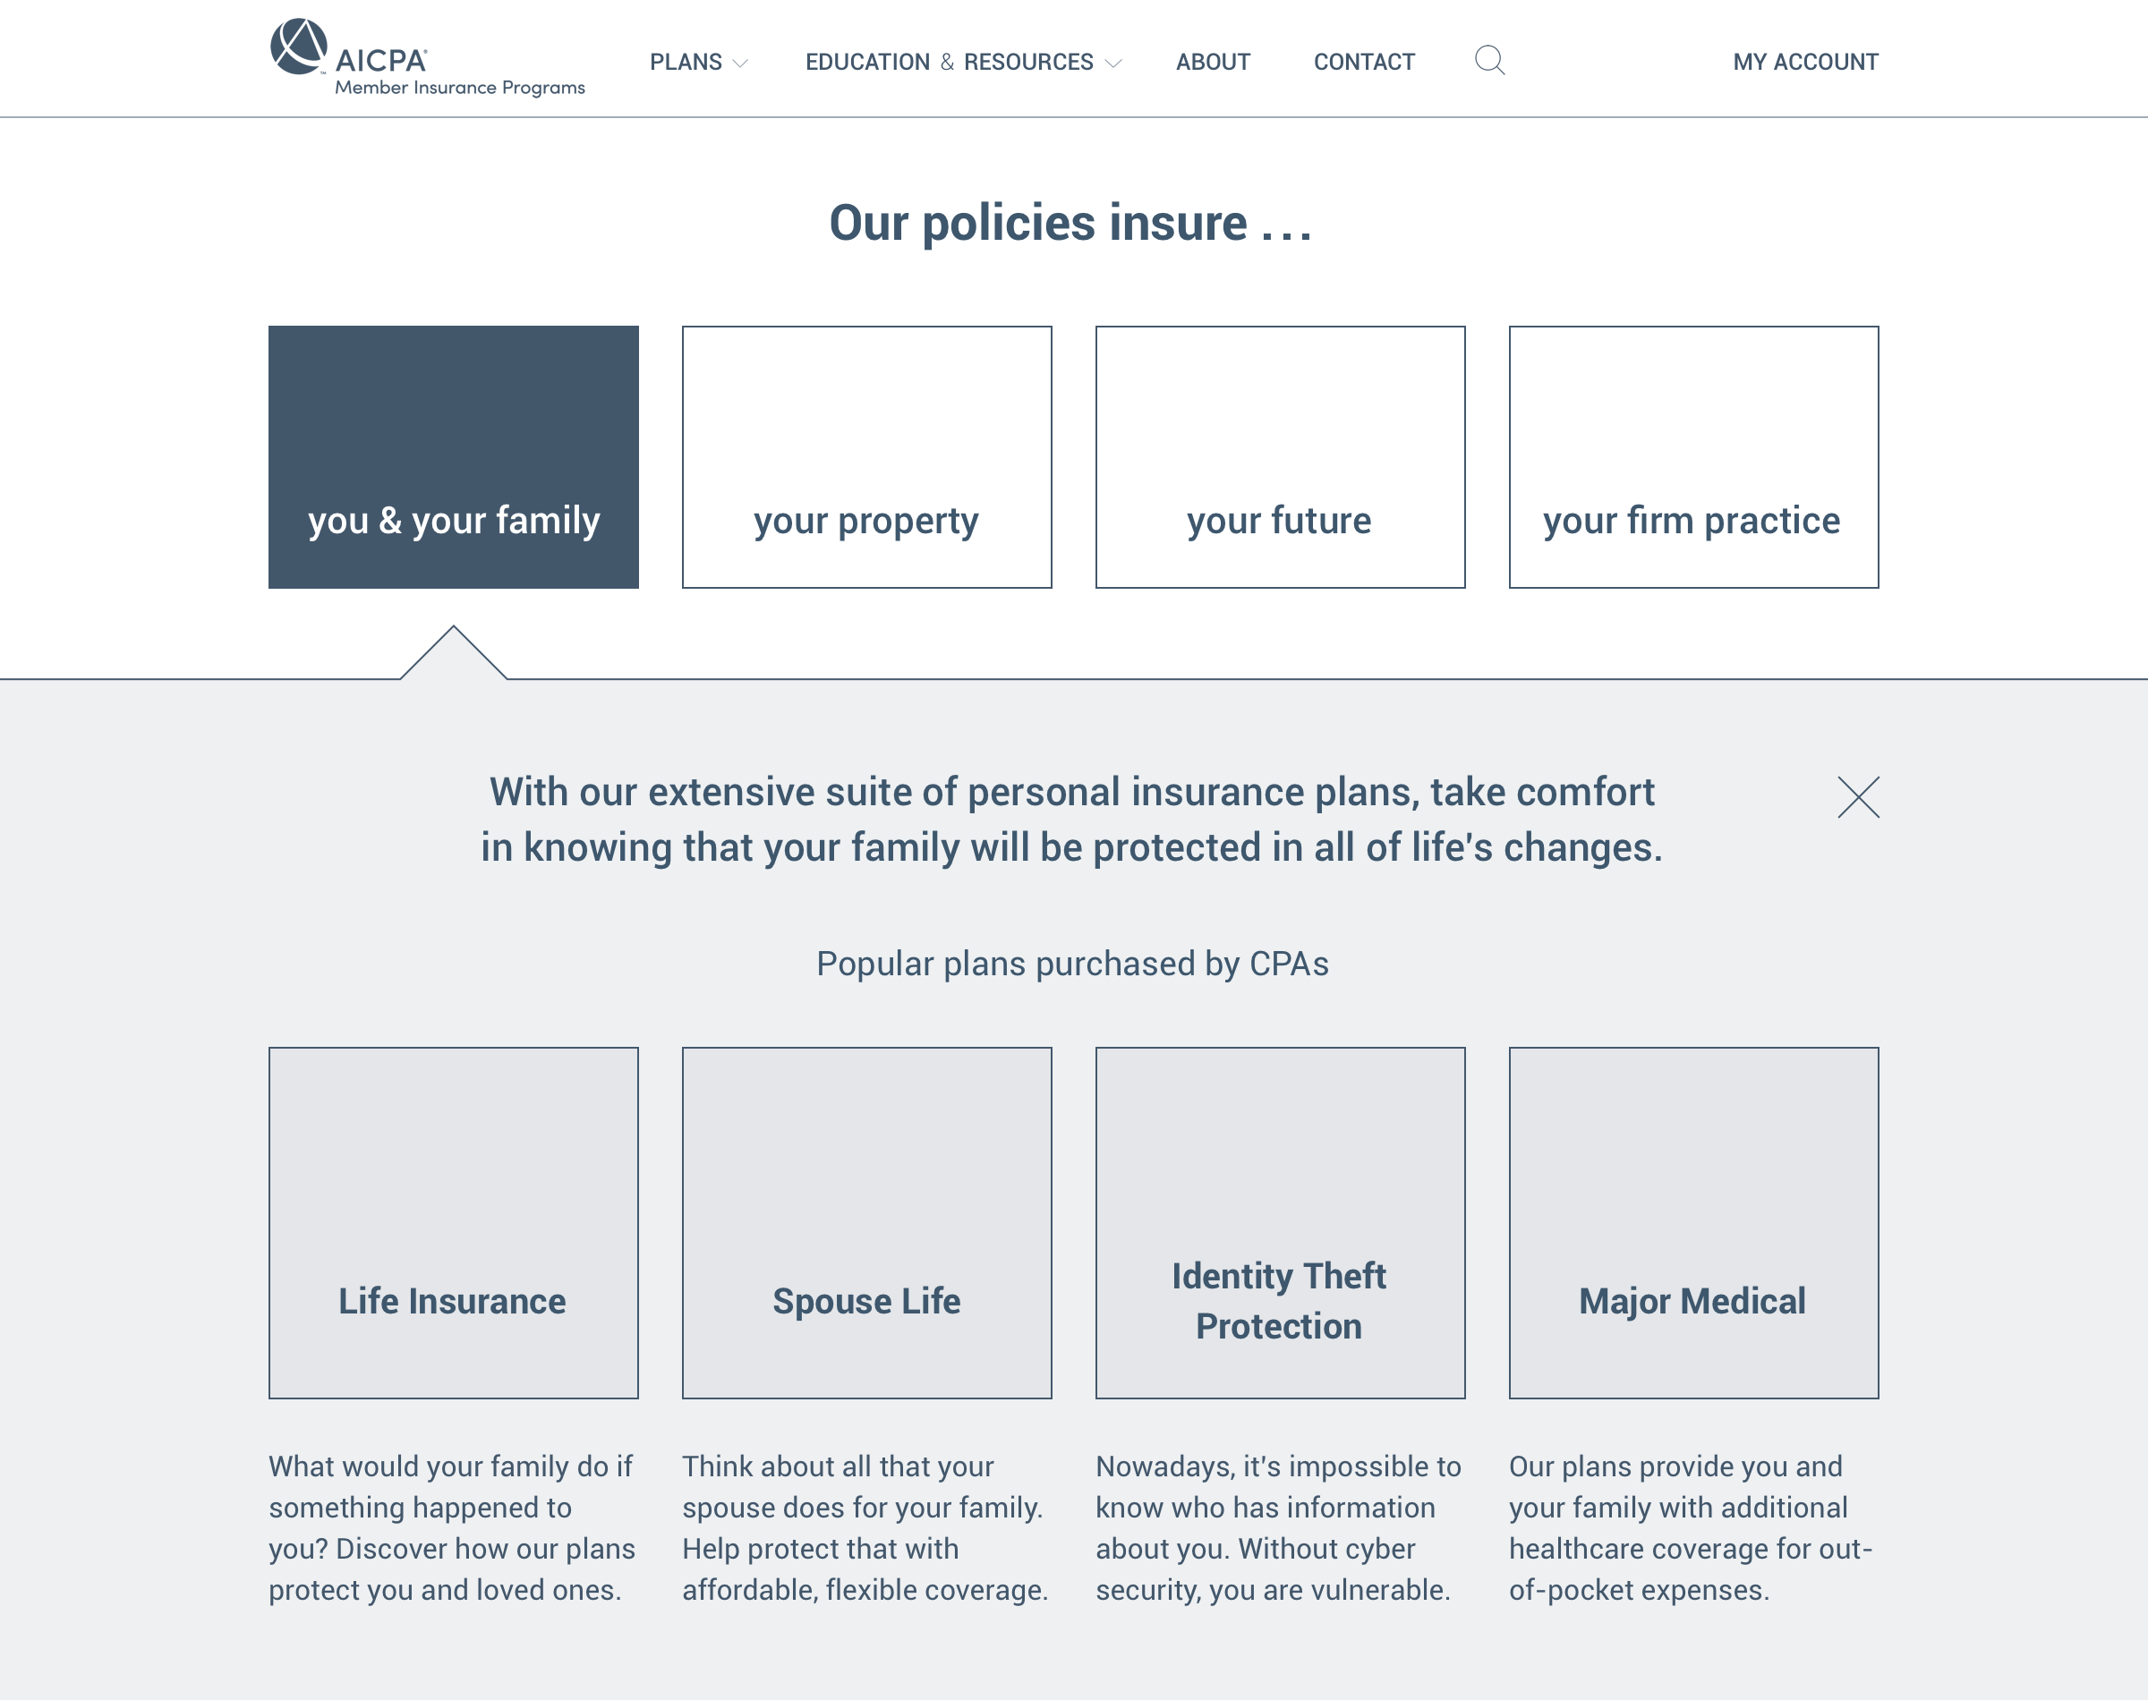
Task: Select the "your future" tile
Action: (x=1280, y=457)
